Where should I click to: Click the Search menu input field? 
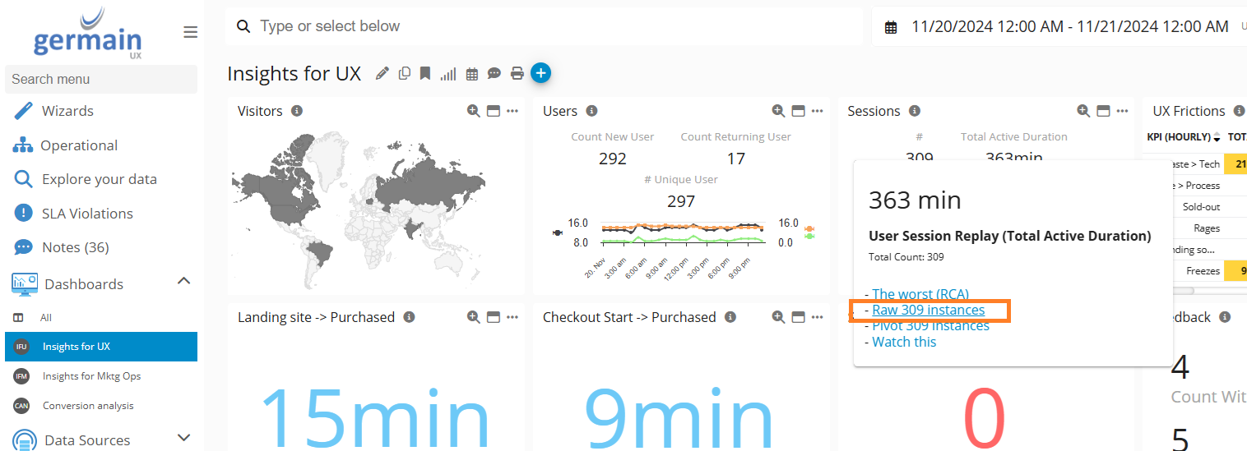100,79
